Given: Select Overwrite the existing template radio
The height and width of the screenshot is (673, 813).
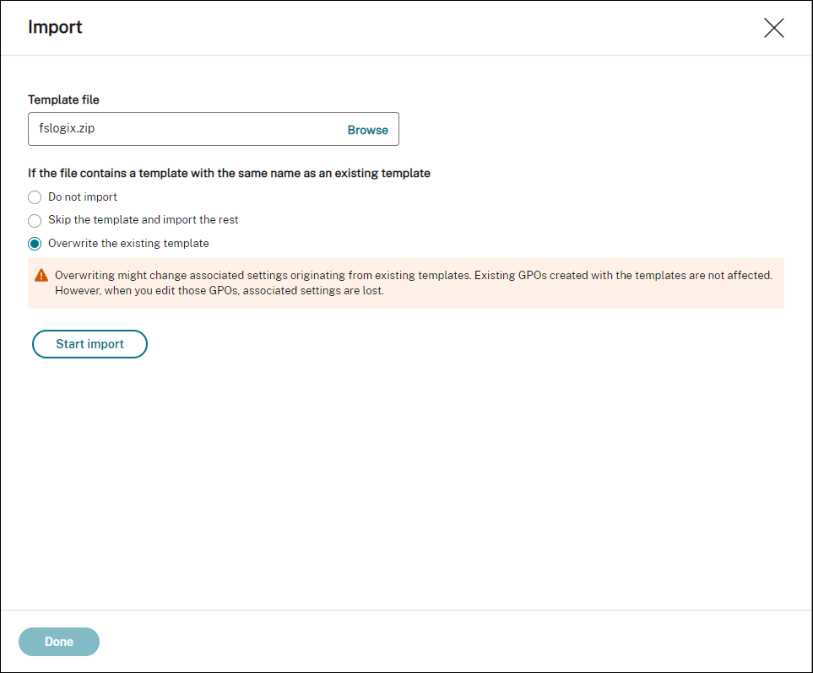Looking at the screenshot, I should pos(35,244).
